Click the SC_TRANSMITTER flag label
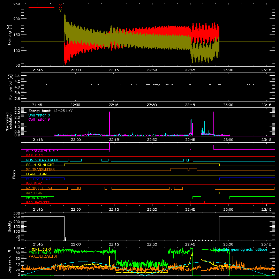This screenshot has height=279, width=279. pyautogui.click(x=40, y=169)
